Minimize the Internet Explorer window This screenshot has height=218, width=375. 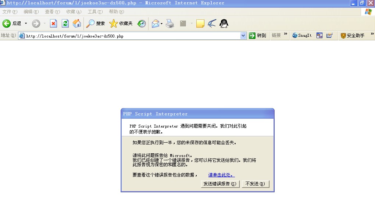(x=353, y=3)
